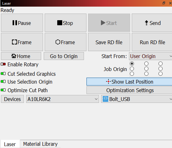Run the rubber-band circular Frame
172x148 pixels.
pos(65,42)
